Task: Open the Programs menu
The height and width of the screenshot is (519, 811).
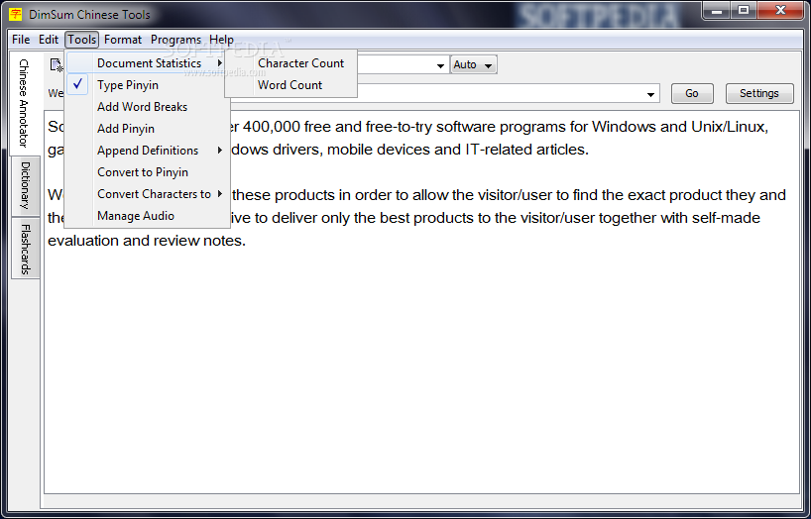Action: [175, 40]
